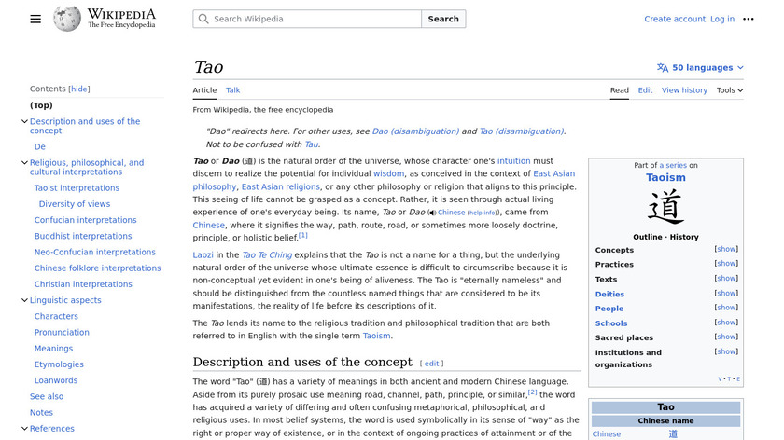The height and width of the screenshot is (440, 784).
Task: Jump to Neo-Confucian interpretations in contents
Action: (x=94, y=253)
